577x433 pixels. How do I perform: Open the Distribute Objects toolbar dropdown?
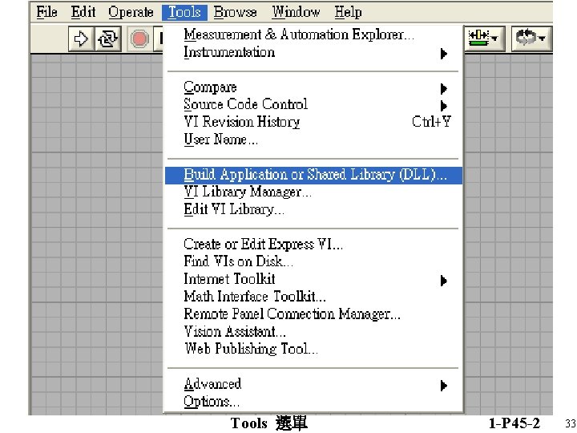coord(484,38)
